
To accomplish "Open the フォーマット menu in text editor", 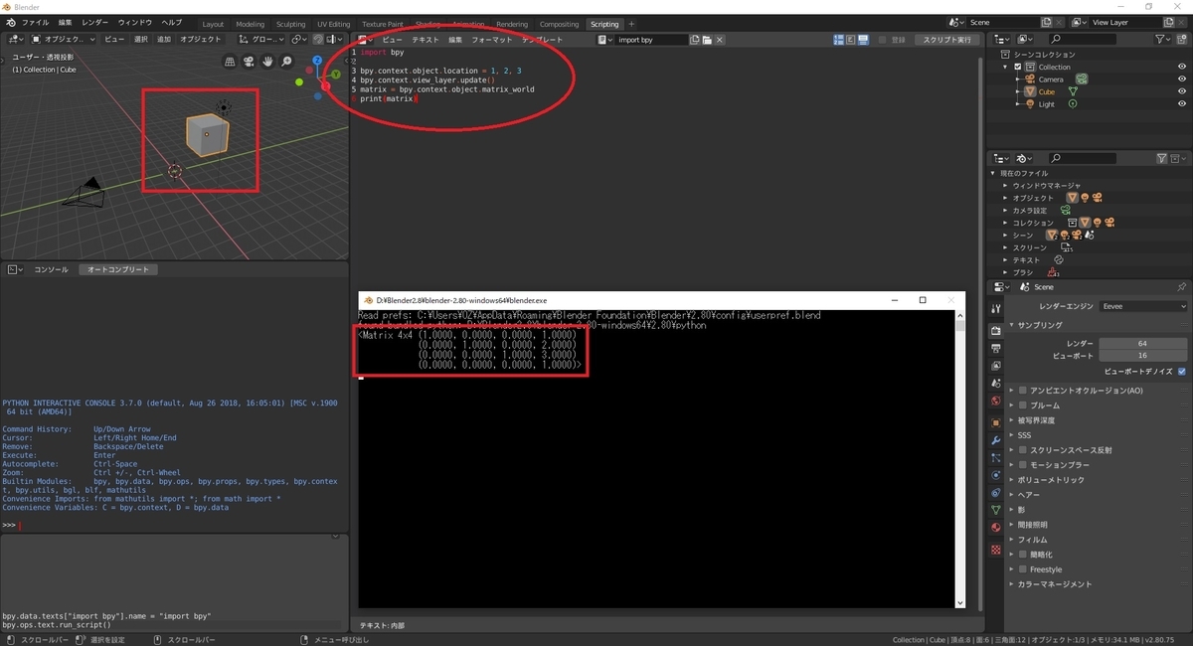I will [491, 40].
